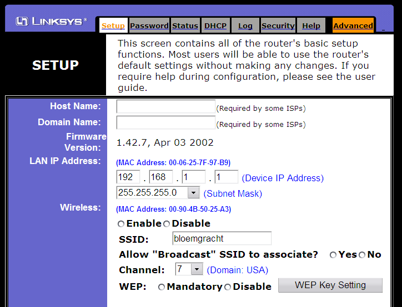Switch to the Password tab
This screenshot has height=307, width=402.
[x=149, y=25]
